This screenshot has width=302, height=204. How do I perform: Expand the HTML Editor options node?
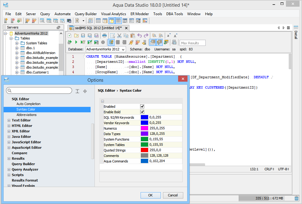pyautogui.click(x=9, y=126)
